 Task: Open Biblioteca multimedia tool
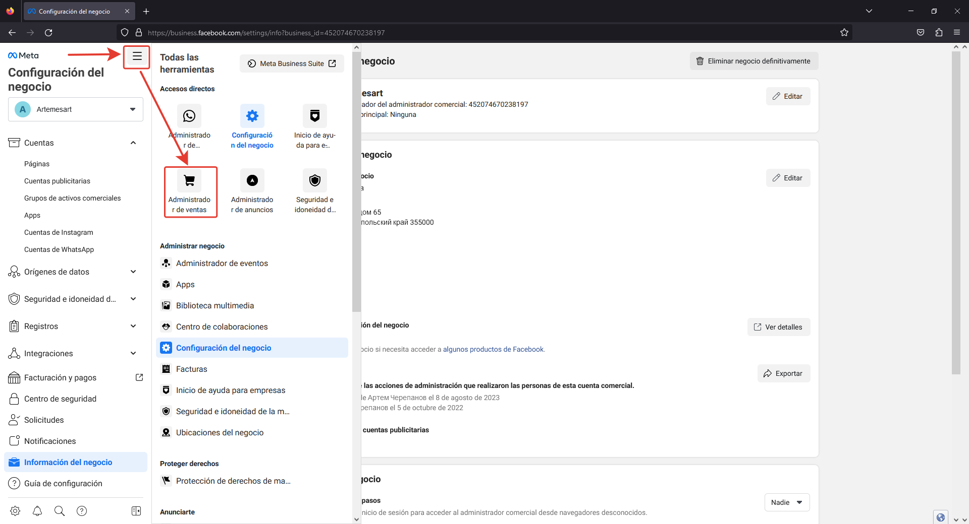pyautogui.click(x=252, y=305)
